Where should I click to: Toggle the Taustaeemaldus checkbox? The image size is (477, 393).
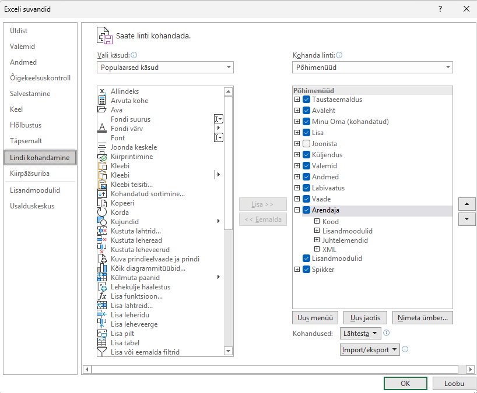pos(306,100)
